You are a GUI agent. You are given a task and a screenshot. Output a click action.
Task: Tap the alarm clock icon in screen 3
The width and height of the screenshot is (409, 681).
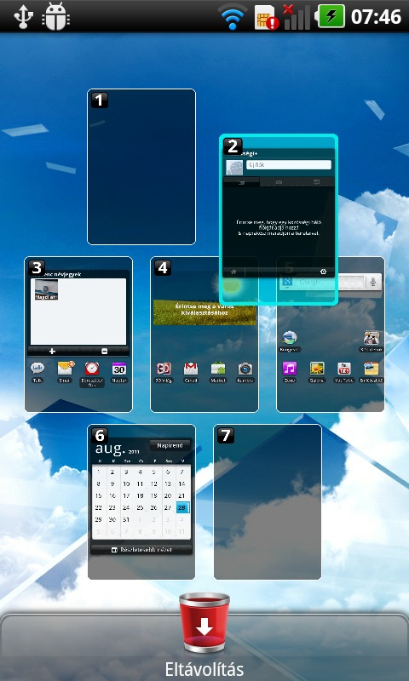click(92, 369)
